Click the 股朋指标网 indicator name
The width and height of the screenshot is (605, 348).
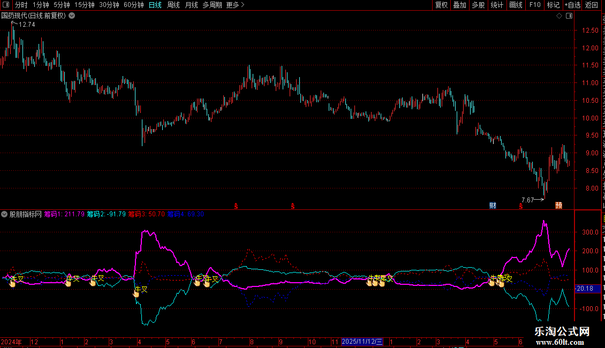pos(26,214)
